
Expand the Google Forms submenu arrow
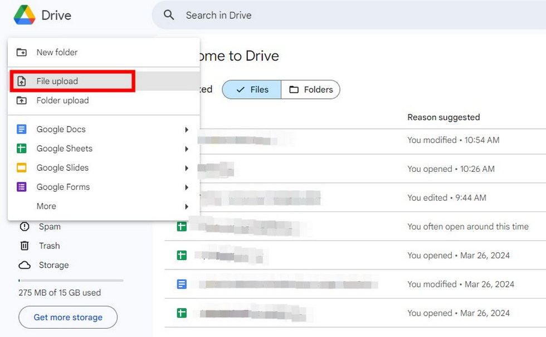(187, 187)
